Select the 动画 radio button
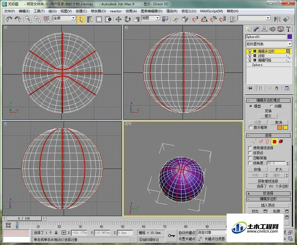Viewport: 297px width, 245px height. 271,106
